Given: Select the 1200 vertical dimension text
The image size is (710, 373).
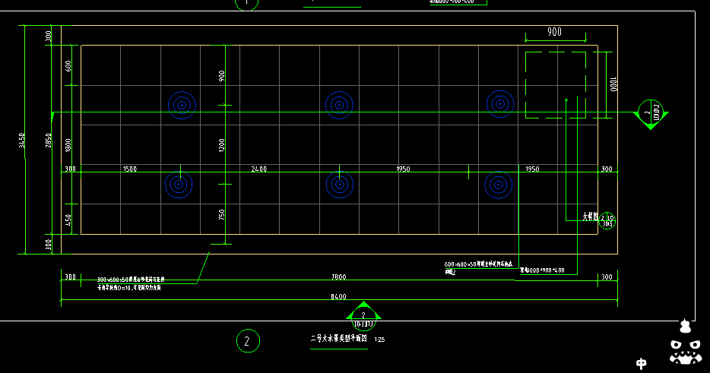Looking at the screenshot, I should tap(221, 145).
